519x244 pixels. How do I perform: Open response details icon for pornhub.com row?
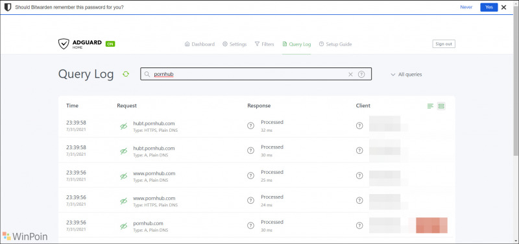tap(250, 225)
